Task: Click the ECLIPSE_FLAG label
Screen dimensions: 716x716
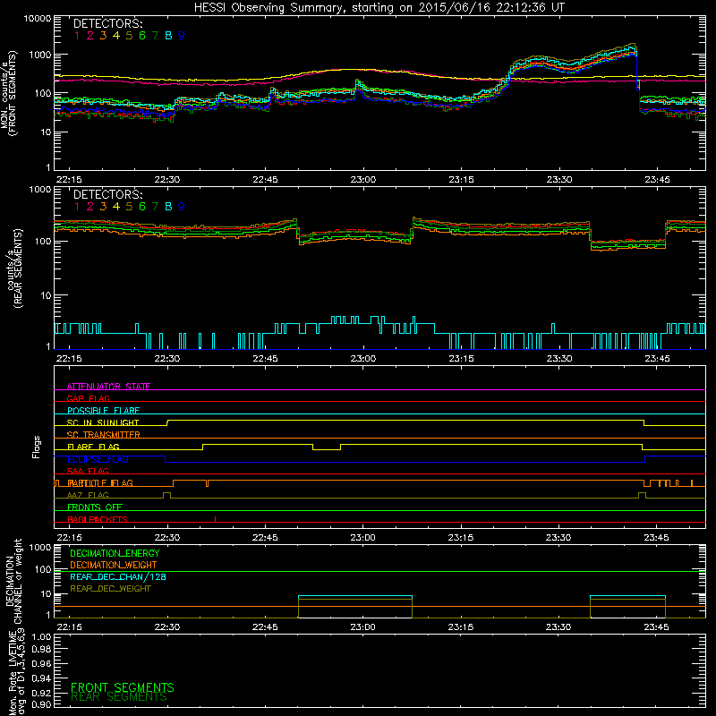Action: click(x=98, y=459)
